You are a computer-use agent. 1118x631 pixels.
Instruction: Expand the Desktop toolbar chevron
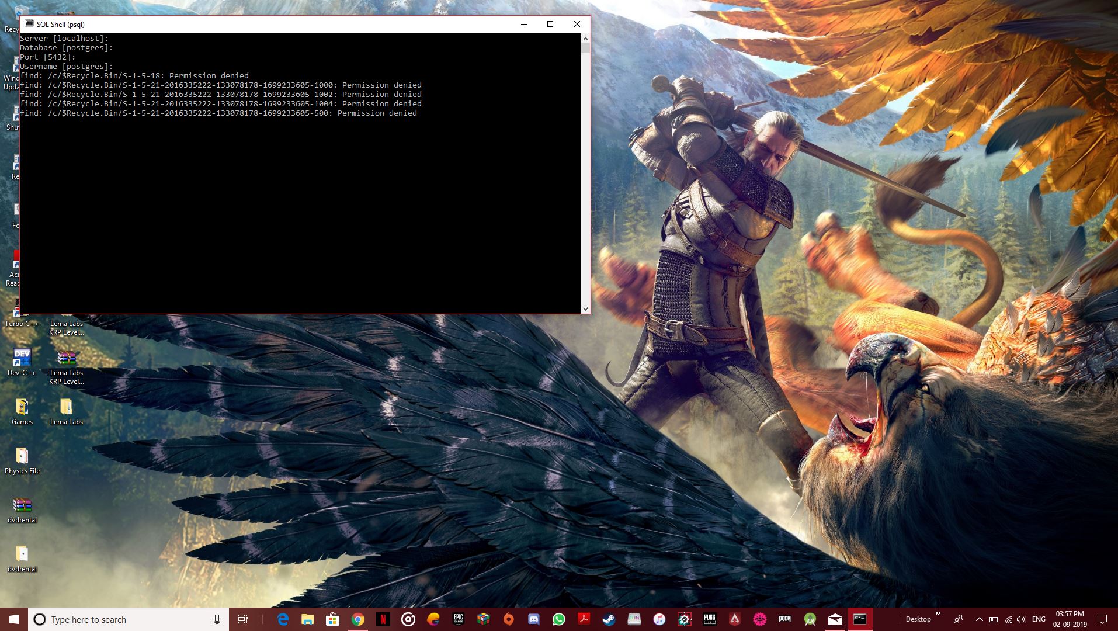coord(938,613)
